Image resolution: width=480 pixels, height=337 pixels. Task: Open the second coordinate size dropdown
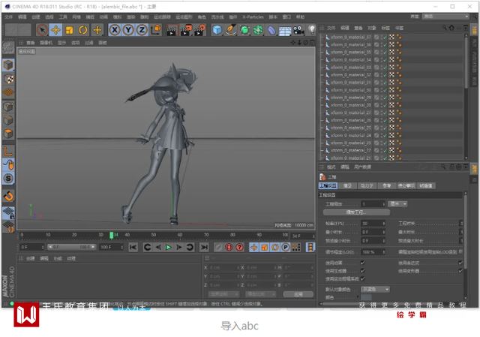[260, 294]
